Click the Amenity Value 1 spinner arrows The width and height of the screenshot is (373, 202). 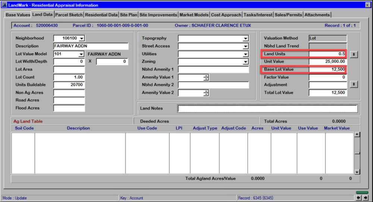[x=206, y=77]
